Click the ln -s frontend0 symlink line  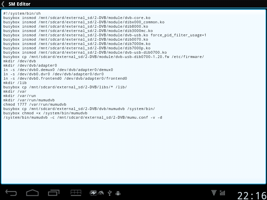[65, 78]
